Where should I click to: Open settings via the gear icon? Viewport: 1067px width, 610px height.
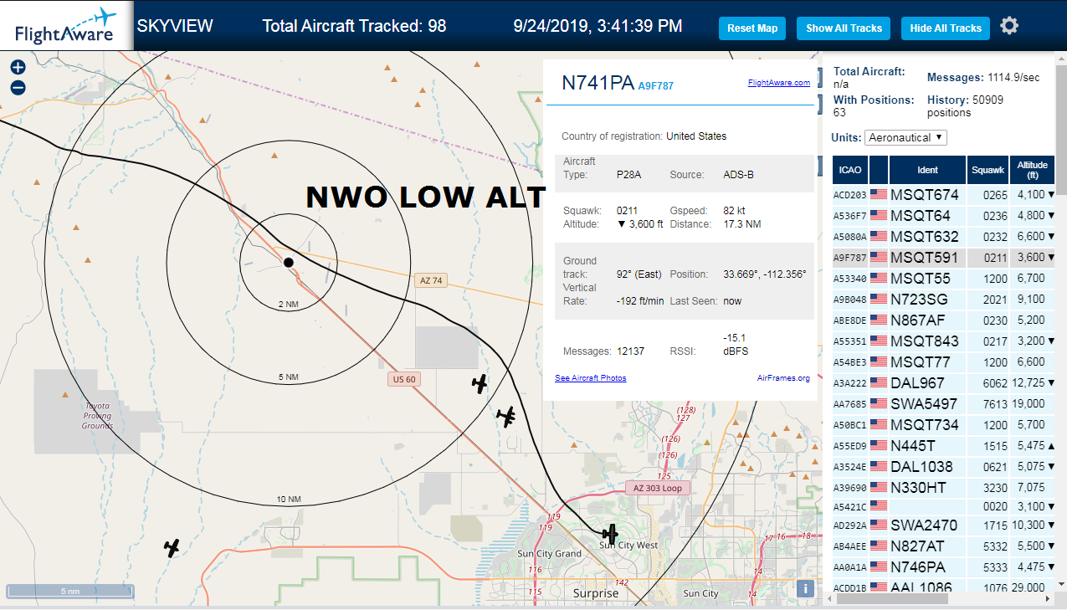click(x=1009, y=26)
